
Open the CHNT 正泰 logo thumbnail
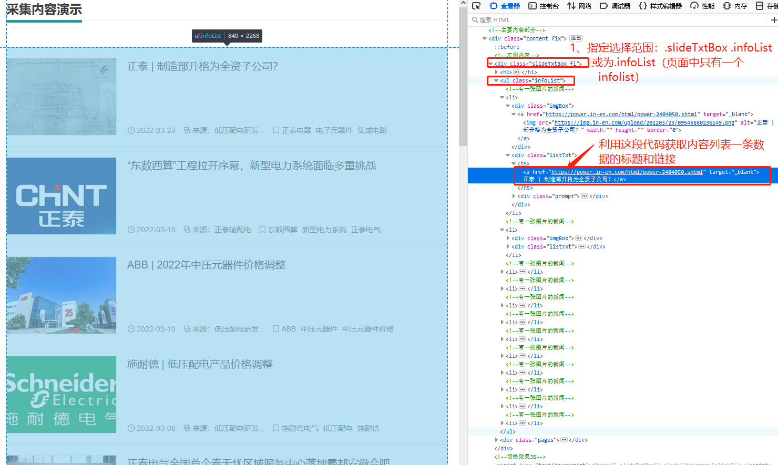point(62,196)
